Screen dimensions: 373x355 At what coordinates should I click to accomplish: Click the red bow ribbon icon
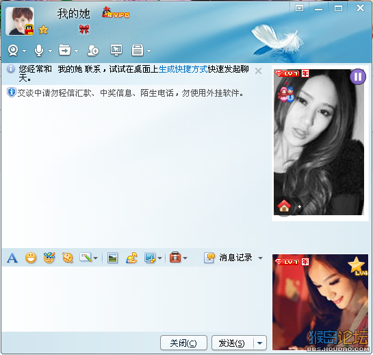tap(84, 29)
